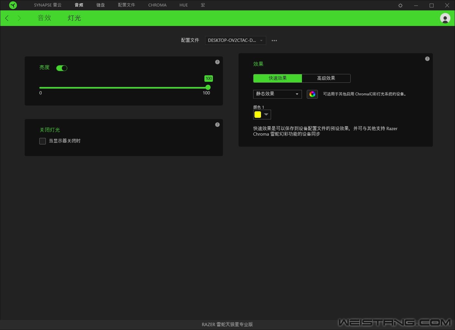The width and height of the screenshot is (455, 330).
Task: Minimize the Synapse window
Action: click(x=416, y=6)
